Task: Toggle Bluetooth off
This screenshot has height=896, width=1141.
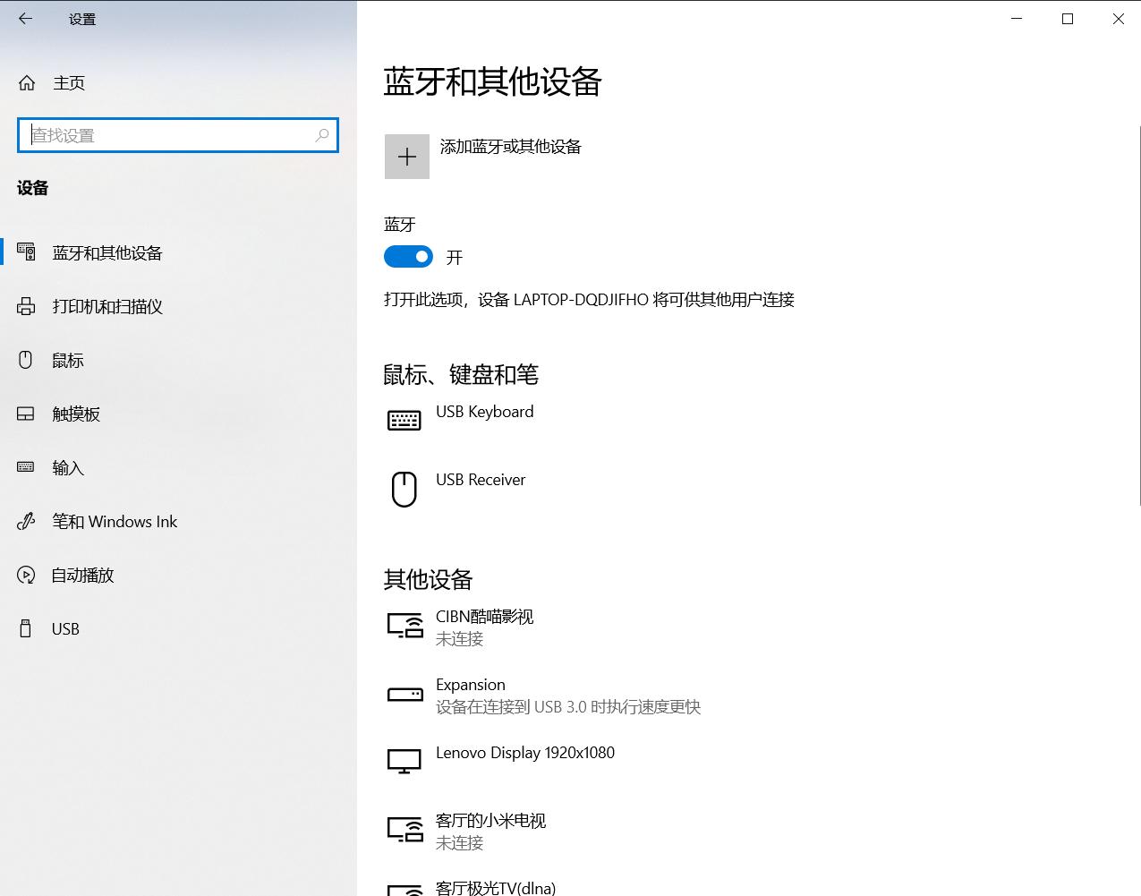Action: click(x=408, y=257)
